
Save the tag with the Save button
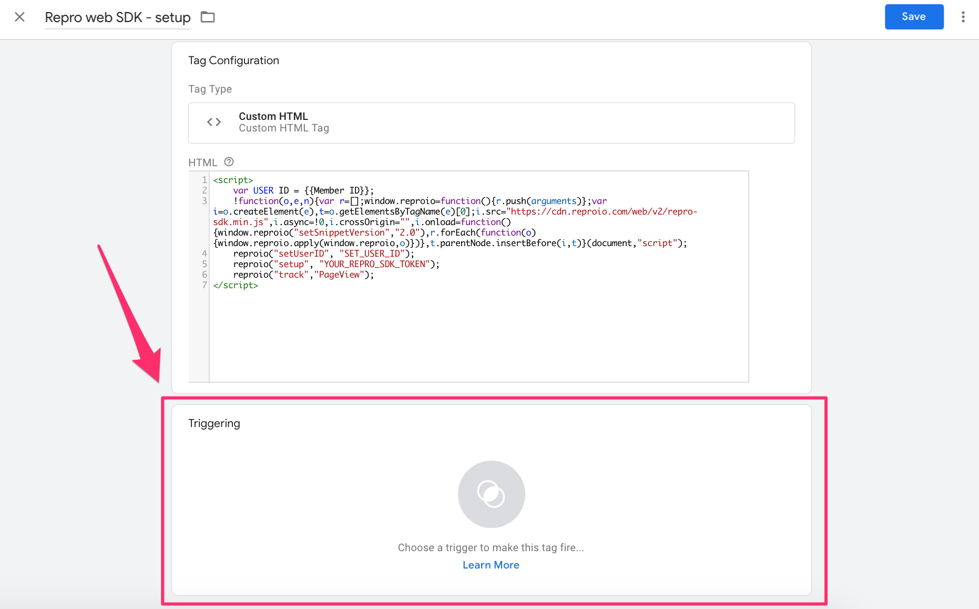(914, 17)
